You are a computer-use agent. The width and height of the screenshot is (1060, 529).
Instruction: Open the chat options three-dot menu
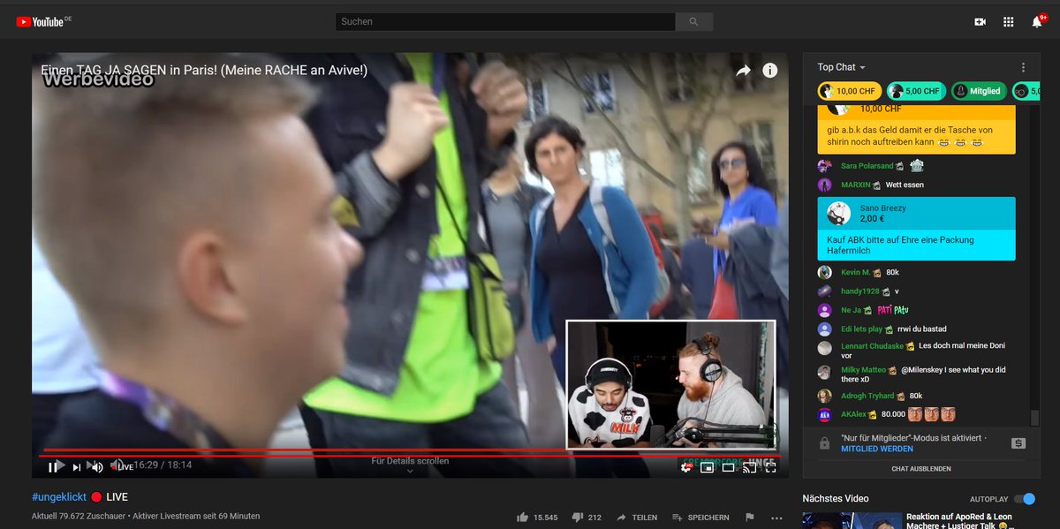pos(1023,67)
